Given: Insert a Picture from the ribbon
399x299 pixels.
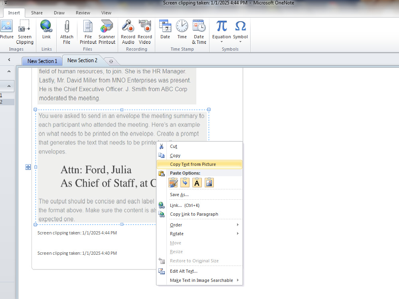Looking at the screenshot, I should pyautogui.click(x=6, y=30).
